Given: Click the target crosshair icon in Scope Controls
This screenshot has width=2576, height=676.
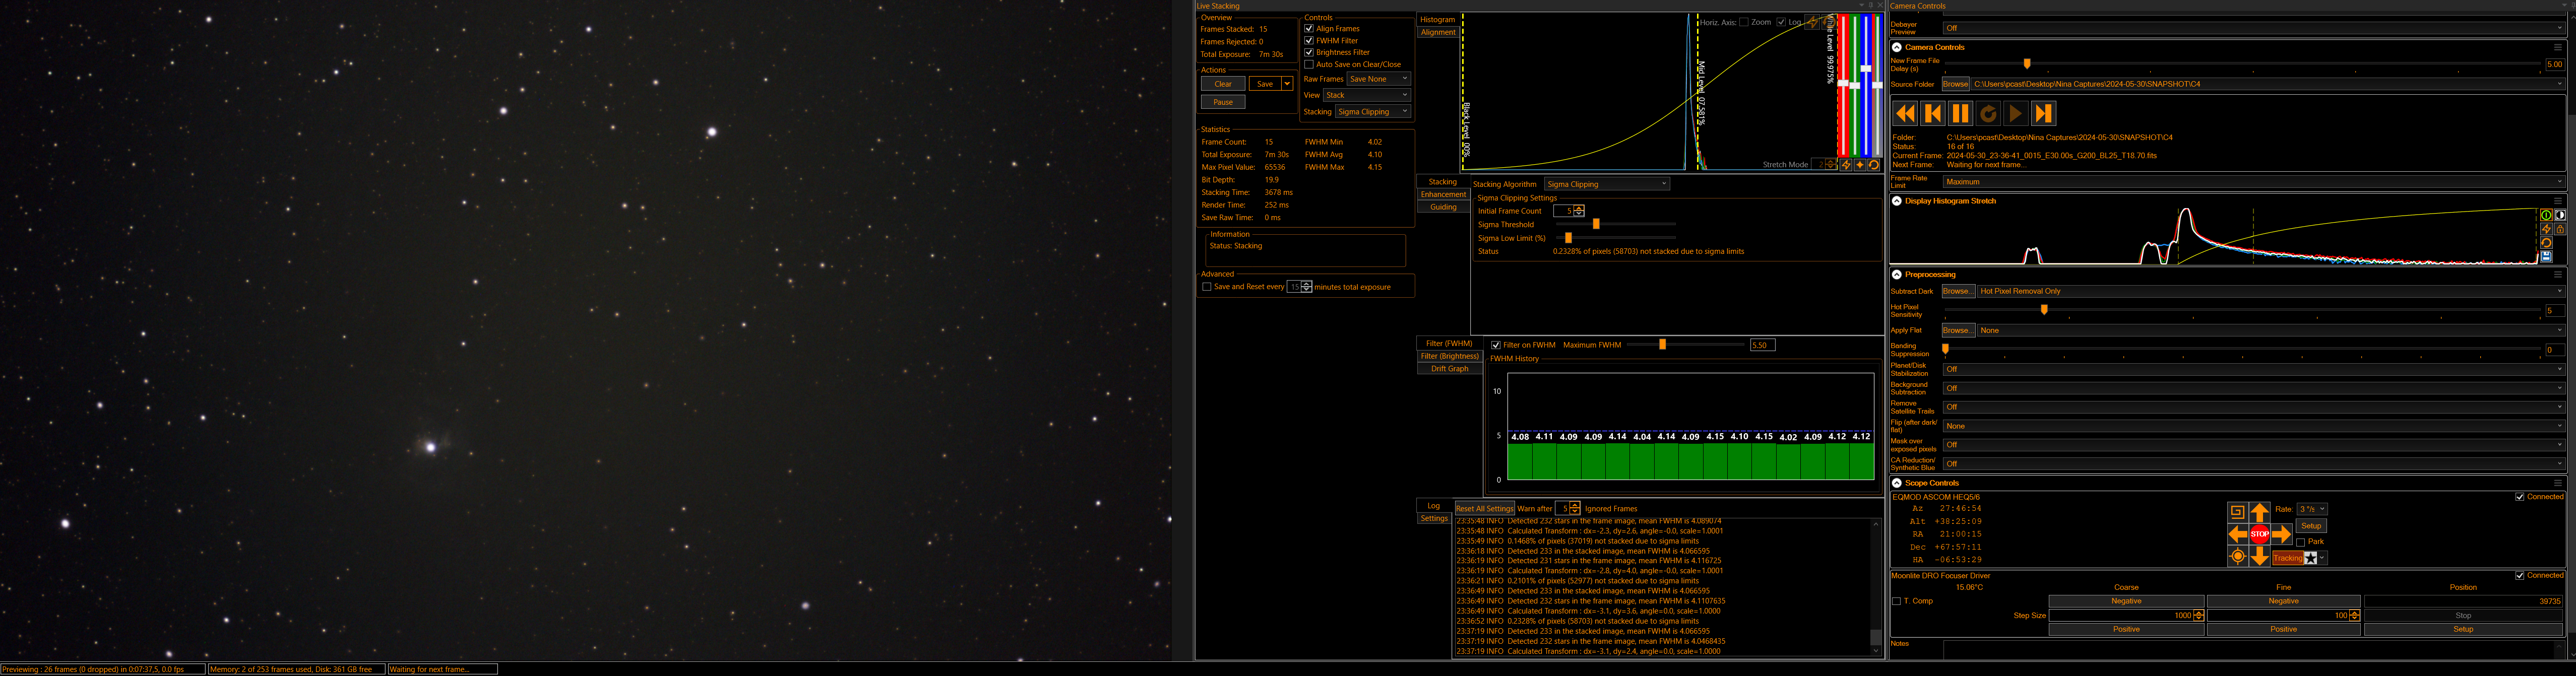Looking at the screenshot, I should 2238,557.
